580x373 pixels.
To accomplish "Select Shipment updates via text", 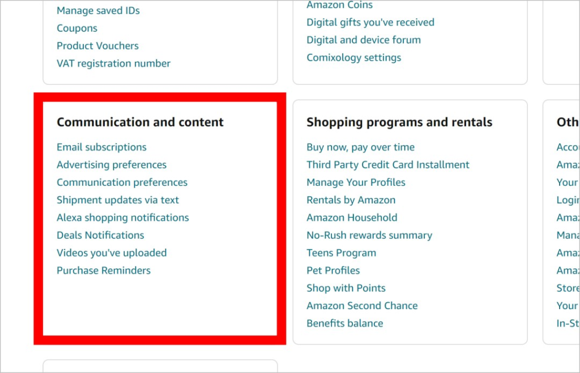I will pyautogui.click(x=118, y=200).
